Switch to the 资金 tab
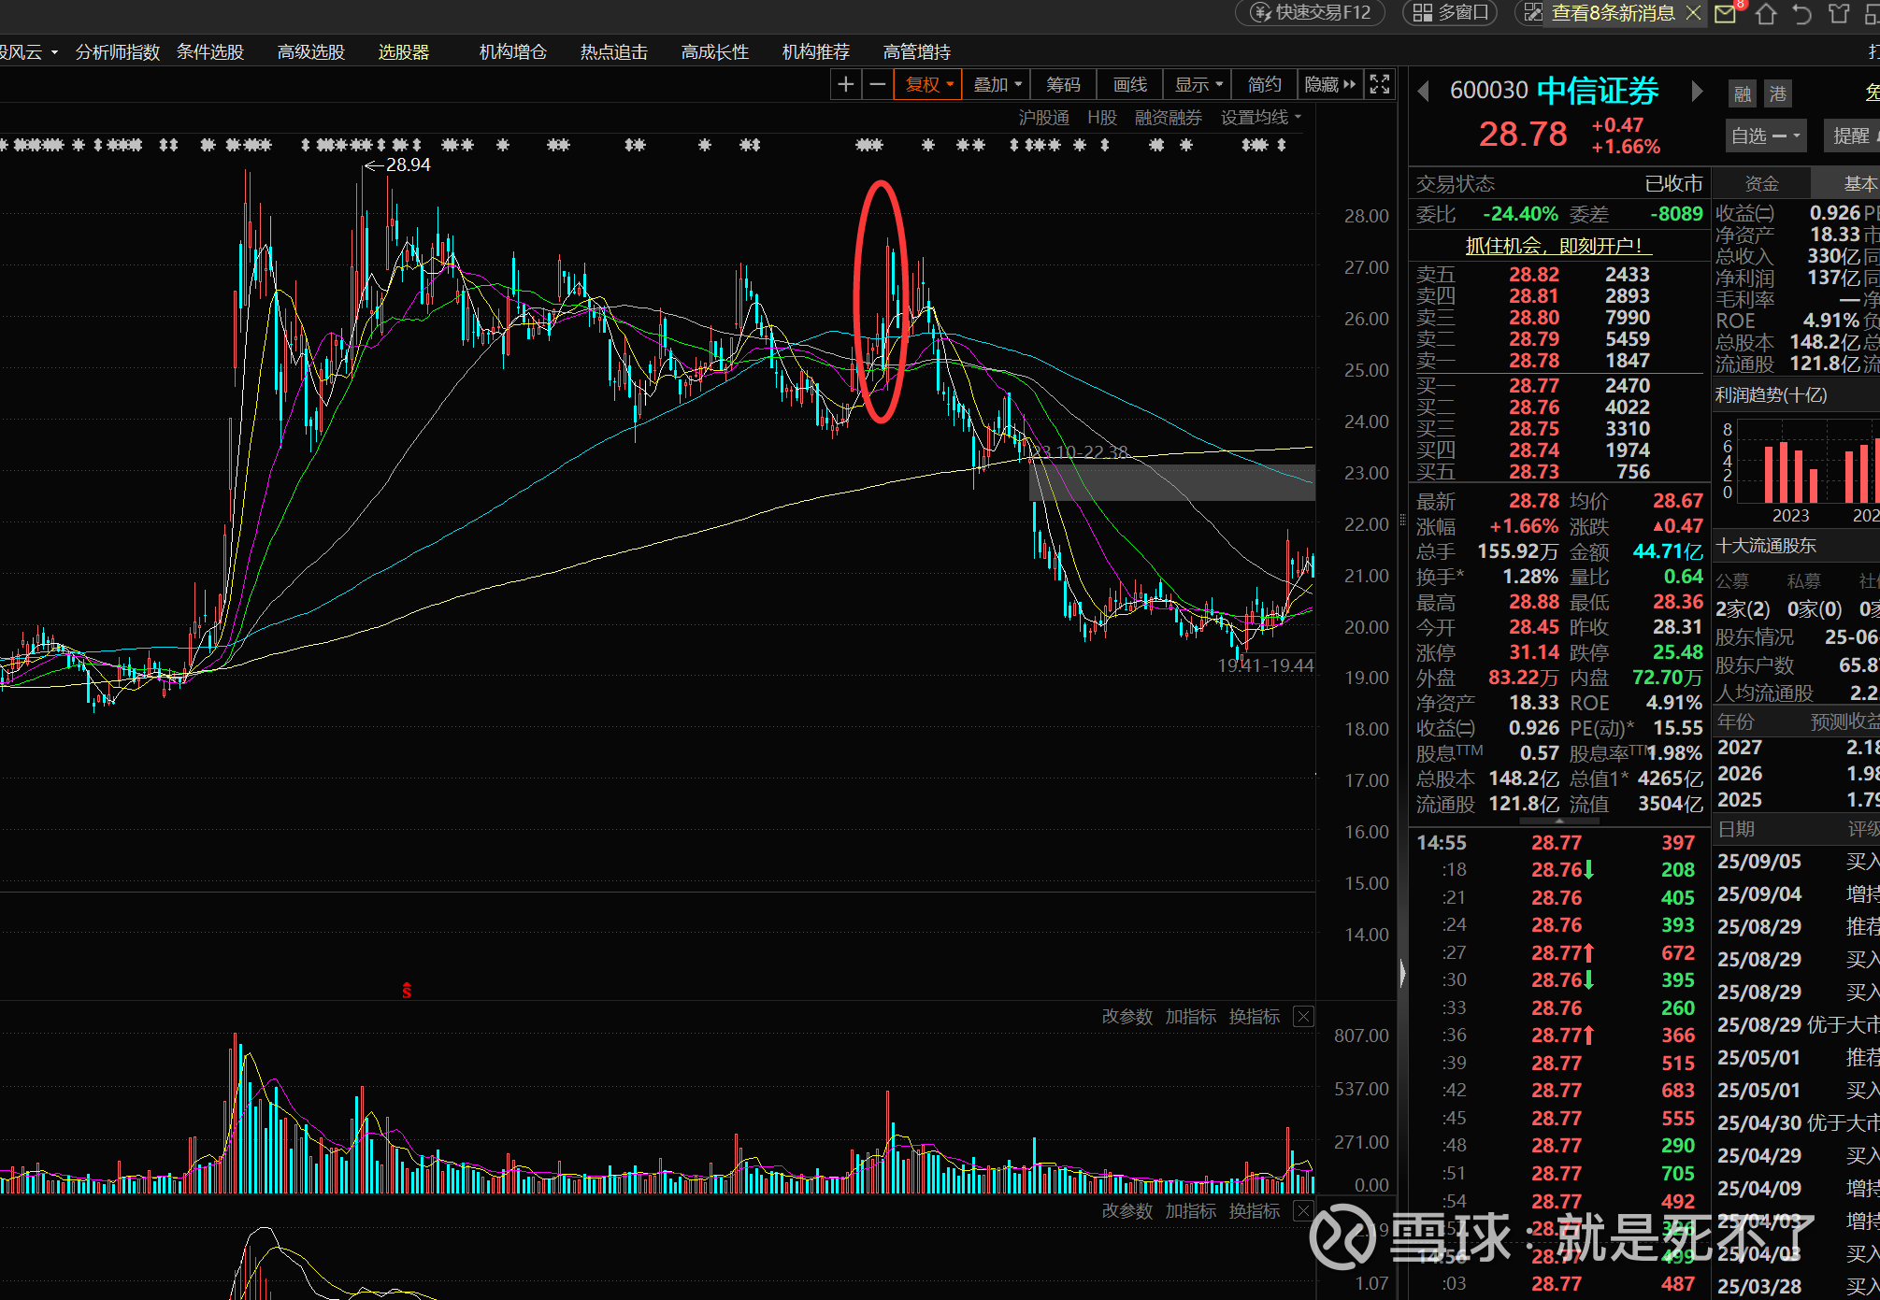 point(1761,184)
